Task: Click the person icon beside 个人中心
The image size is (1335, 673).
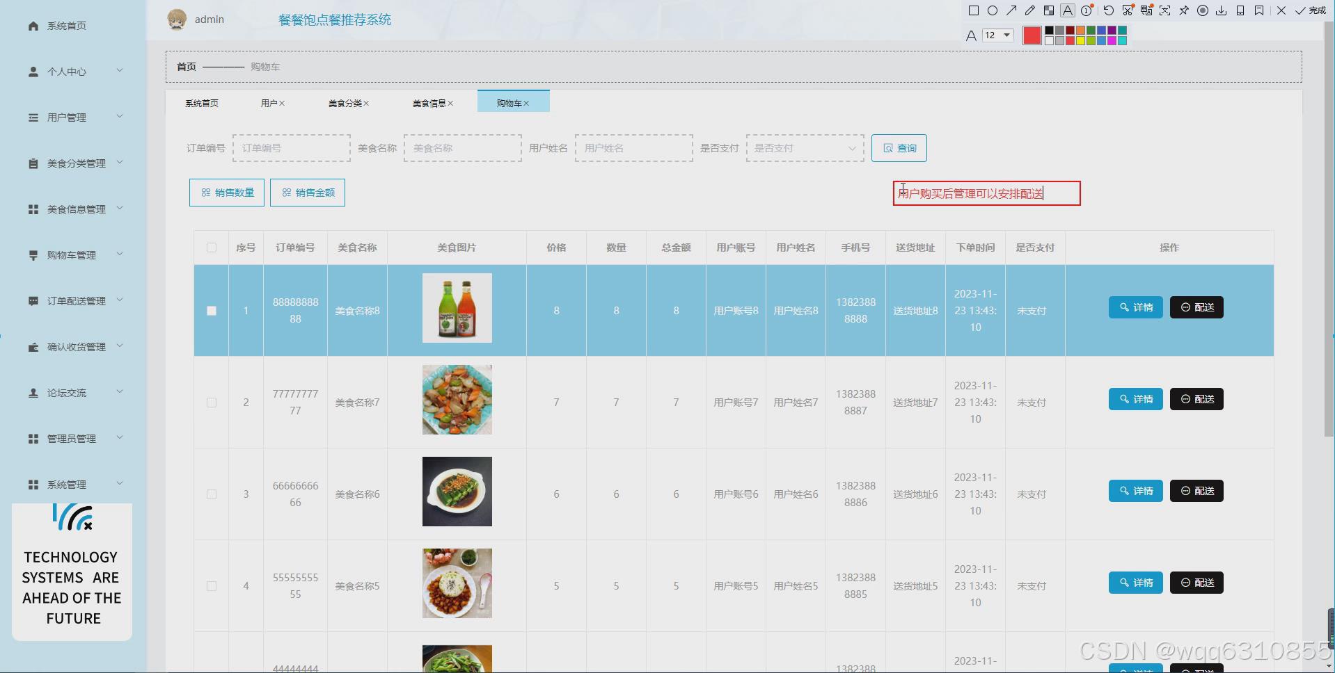Action: (33, 72)
